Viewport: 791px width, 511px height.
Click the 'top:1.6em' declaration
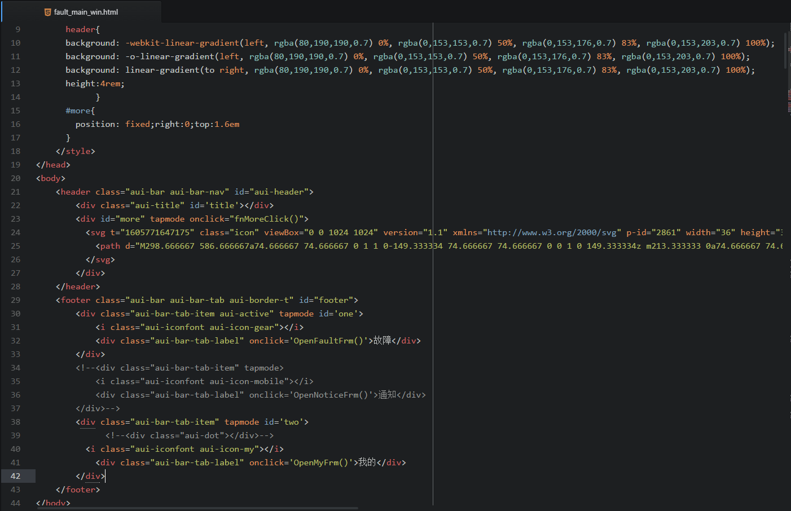click(217, 124)
